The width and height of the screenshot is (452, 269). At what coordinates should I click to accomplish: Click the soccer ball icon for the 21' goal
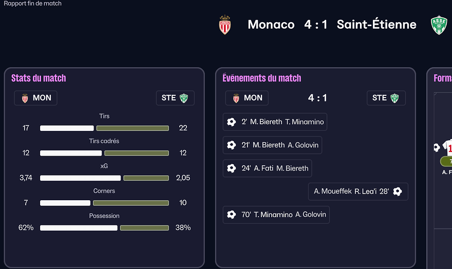[x=232, y=145]
